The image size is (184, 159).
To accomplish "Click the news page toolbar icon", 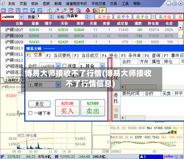I will coord(32,10).
